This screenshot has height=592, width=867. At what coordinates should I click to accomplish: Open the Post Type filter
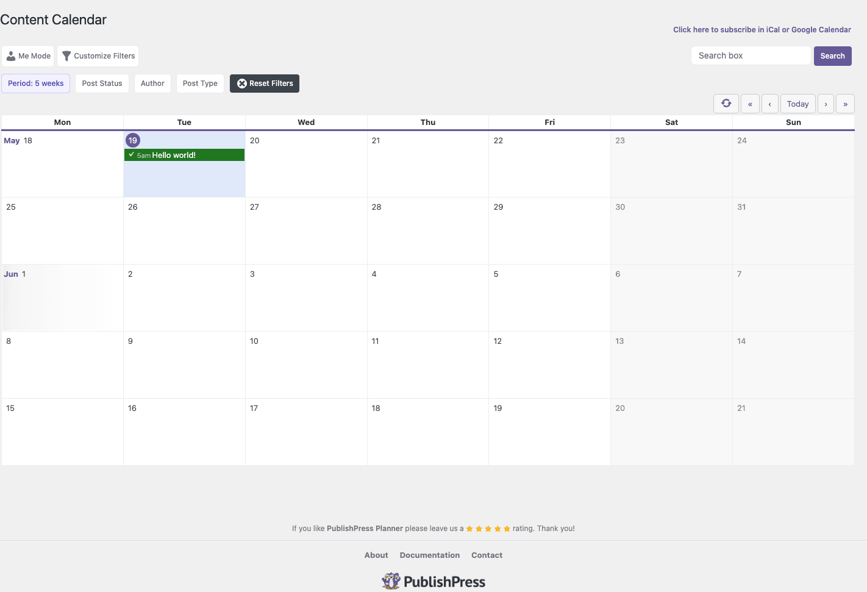[x=200, y=84]
